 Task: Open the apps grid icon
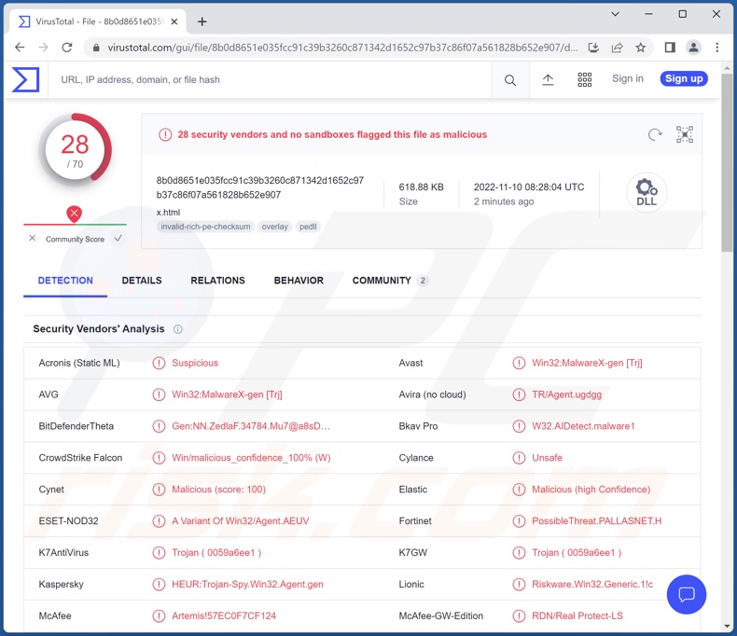coord(584,80)
